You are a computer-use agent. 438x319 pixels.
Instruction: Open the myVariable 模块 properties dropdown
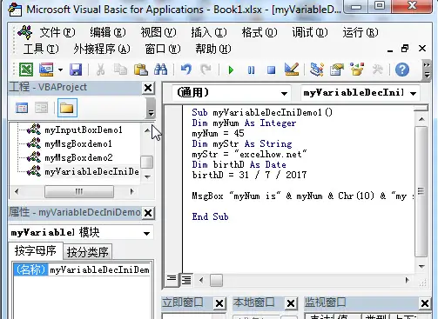[x=146, y=233]
